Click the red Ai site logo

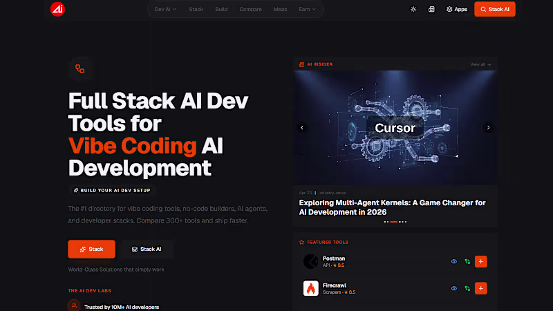[x=57, y=9]
